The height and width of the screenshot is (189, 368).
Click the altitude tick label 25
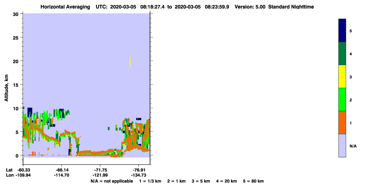coord(16,37)
